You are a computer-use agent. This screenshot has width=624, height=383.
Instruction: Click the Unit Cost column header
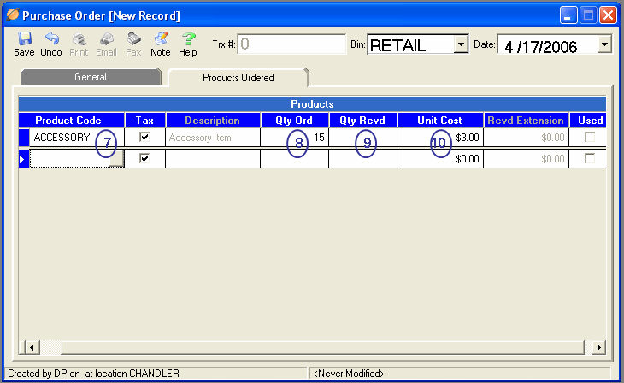(x=439, y=121)
